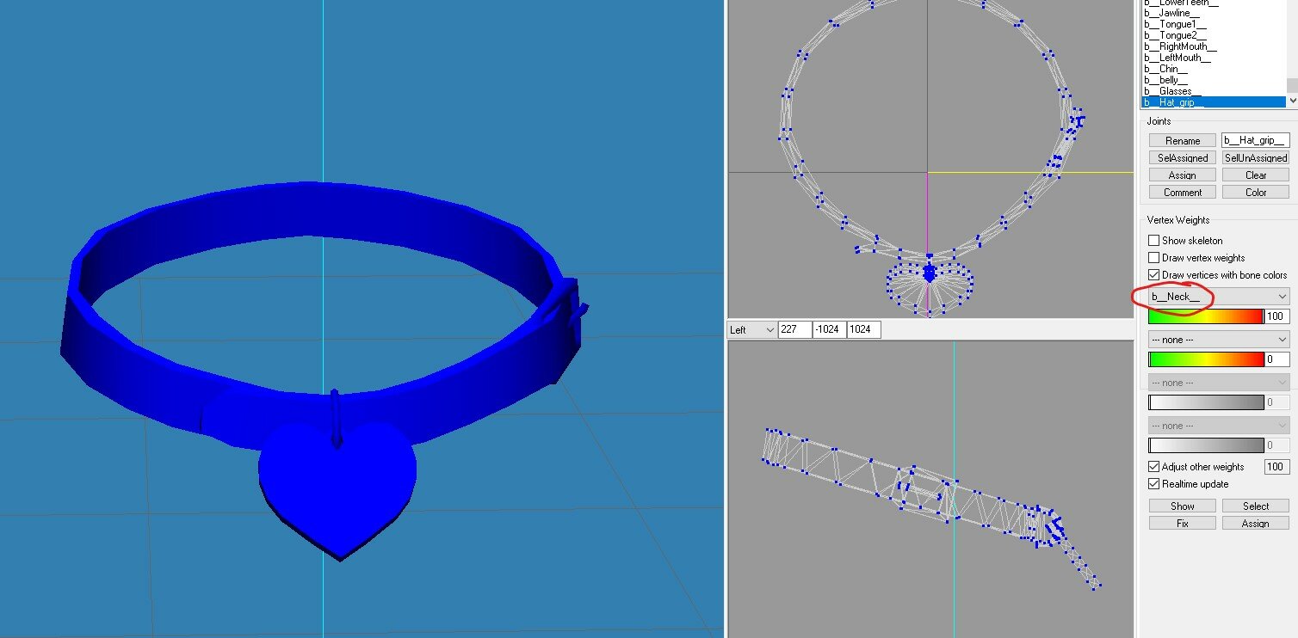Uncheck Draw vertices with bone colors
Viewport: 1298px width, 638px height.
(1154, 275)
